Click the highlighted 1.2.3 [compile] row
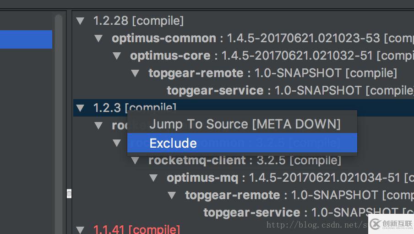Viewport: 414px width, 234px height. coord(244,108)
